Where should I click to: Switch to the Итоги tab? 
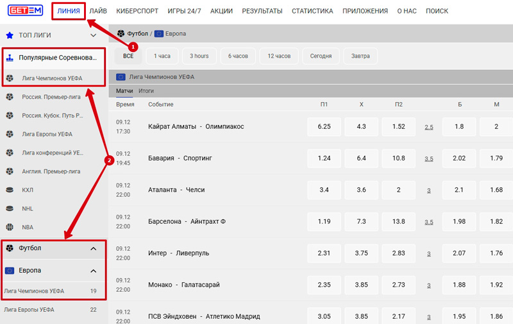pyautogui.click(x=146, y=91)
